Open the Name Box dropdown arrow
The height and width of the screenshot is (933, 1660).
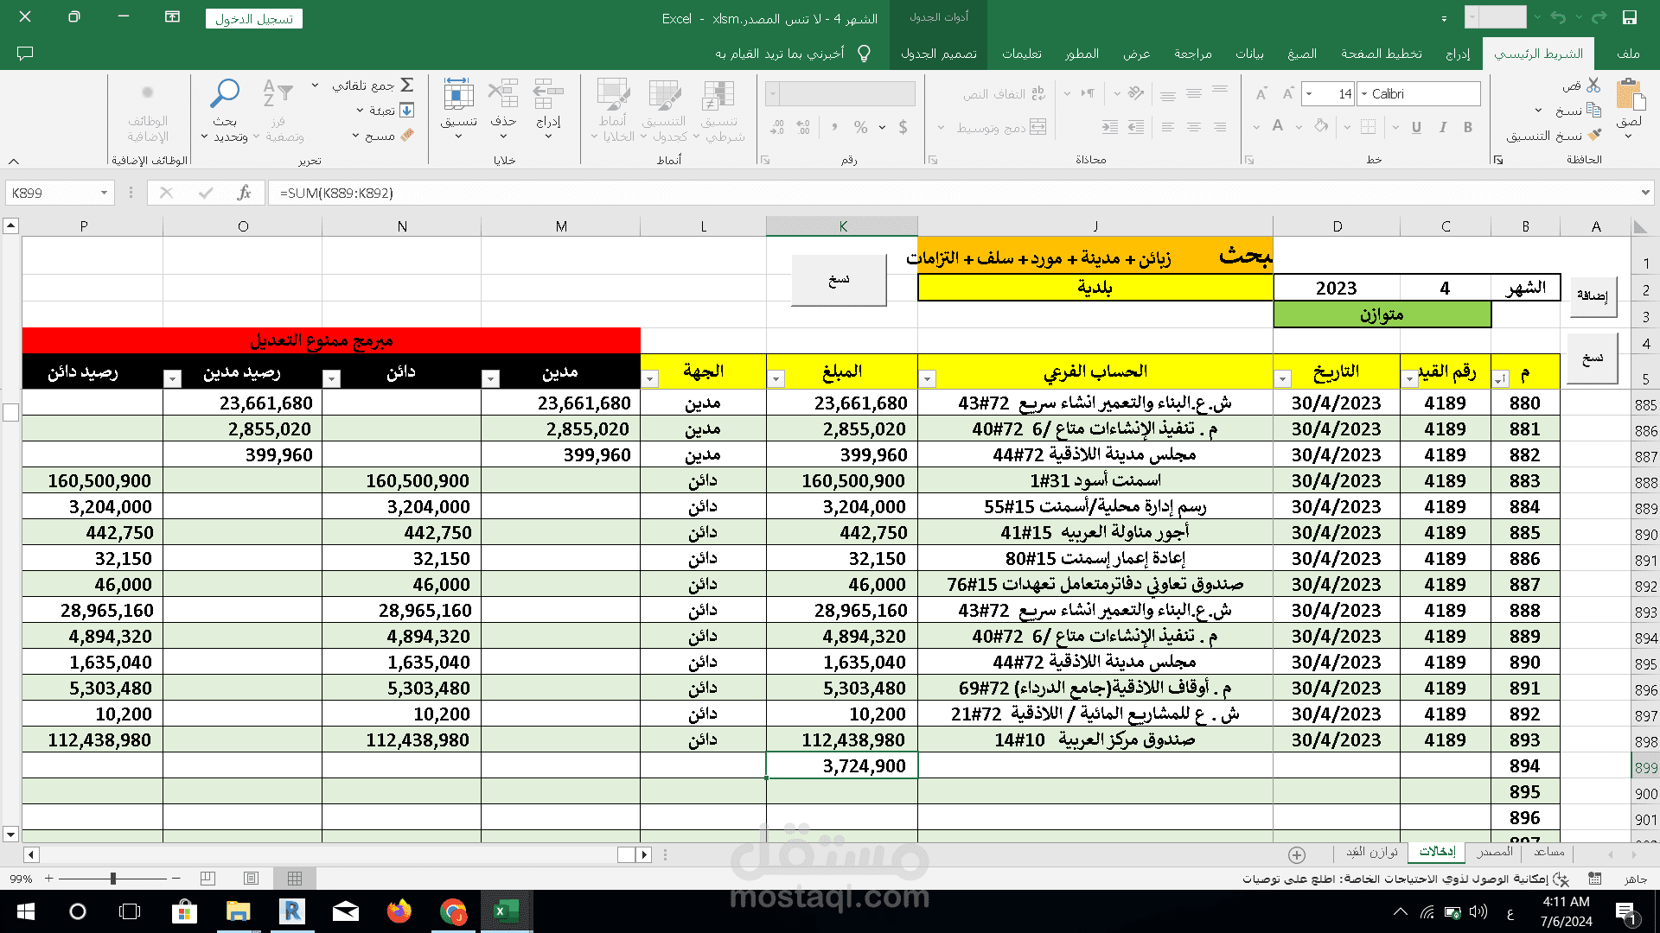click(104, 193)
